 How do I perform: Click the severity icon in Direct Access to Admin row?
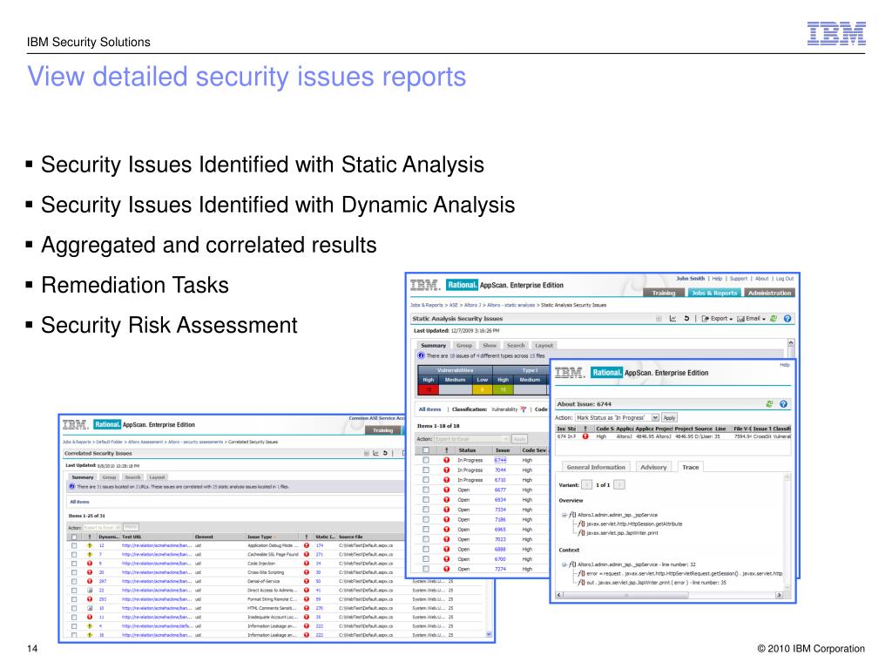[90, 591]
